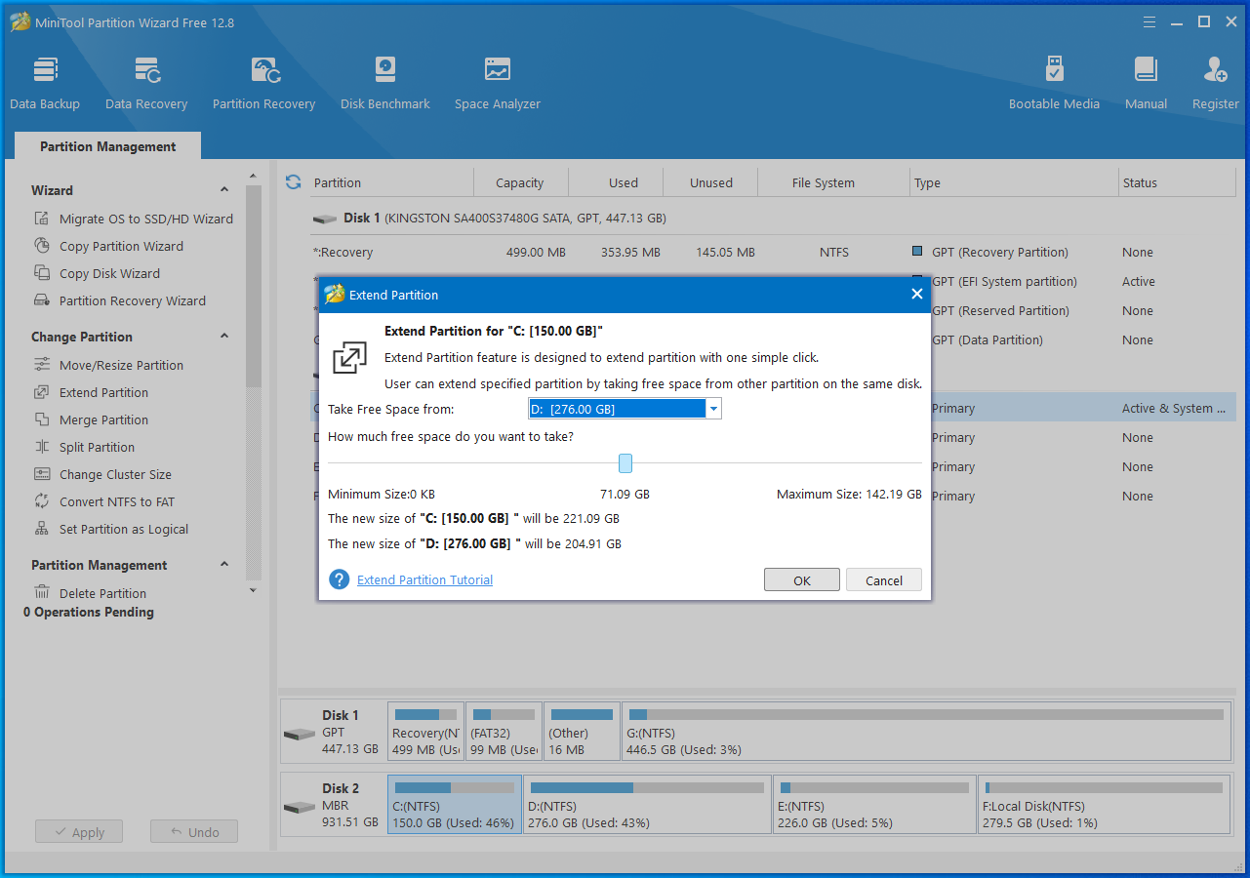Collapse the Change Partition section
Screen dimensions: 1250x878
click(224, 337)
